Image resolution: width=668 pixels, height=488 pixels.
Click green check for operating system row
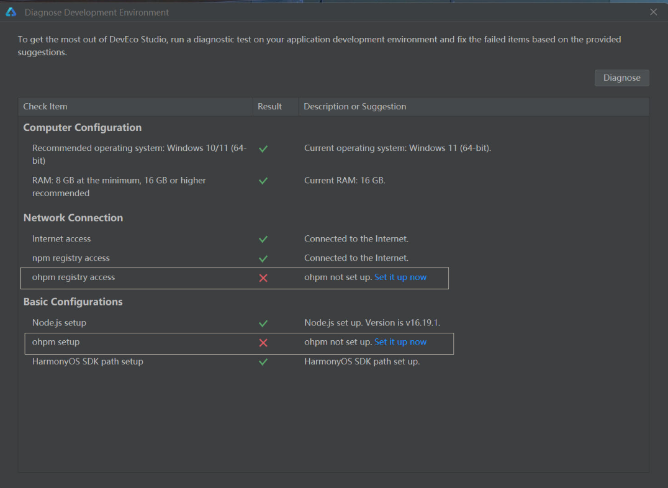263,149
